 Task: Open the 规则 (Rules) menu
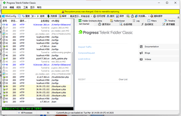[x=19, y=7]
